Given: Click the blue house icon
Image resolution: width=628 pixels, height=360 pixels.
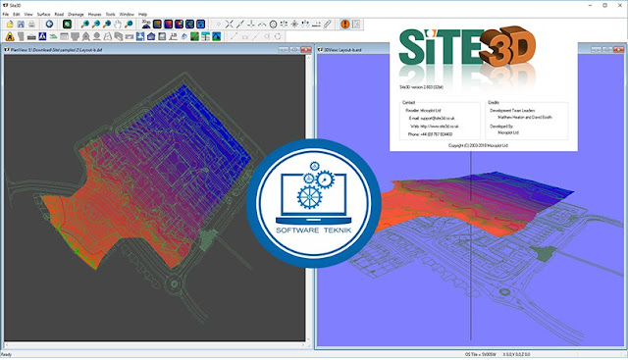Looking at the screenshot, I should (150, 36).
